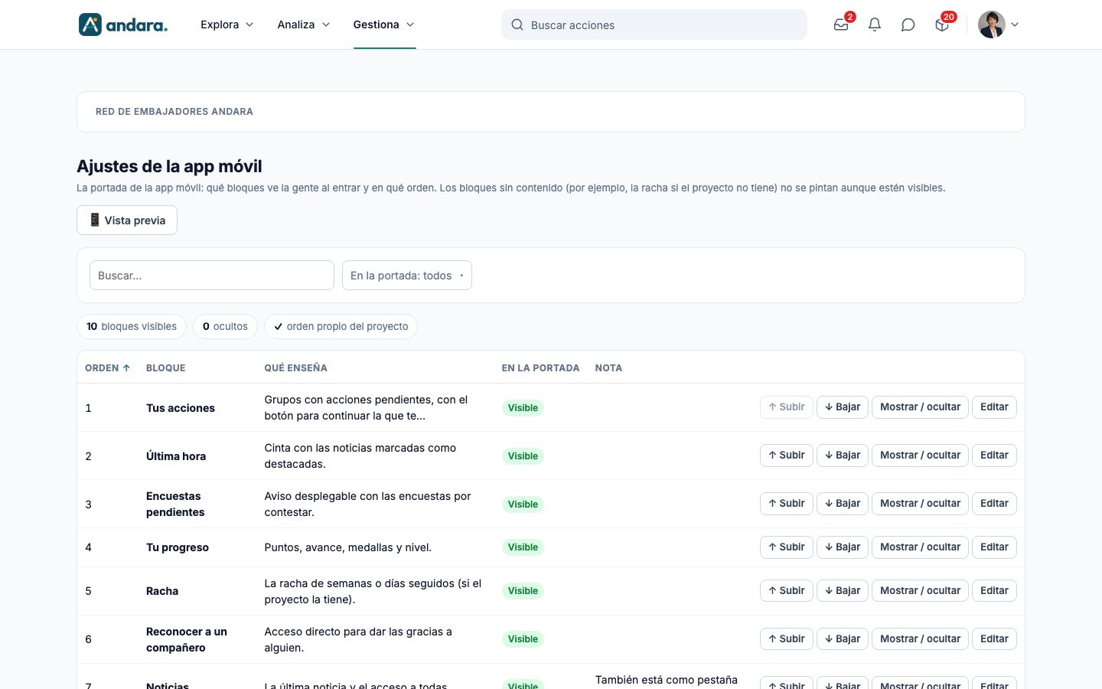This screenshot has height=689, width=1102.
Task: Move Tu progreso up with Subir
Action: [x=787, y=547]
